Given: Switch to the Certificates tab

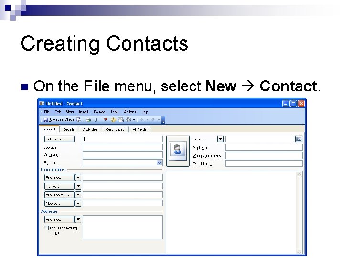Looking at the screenshot, I should 115,129.
